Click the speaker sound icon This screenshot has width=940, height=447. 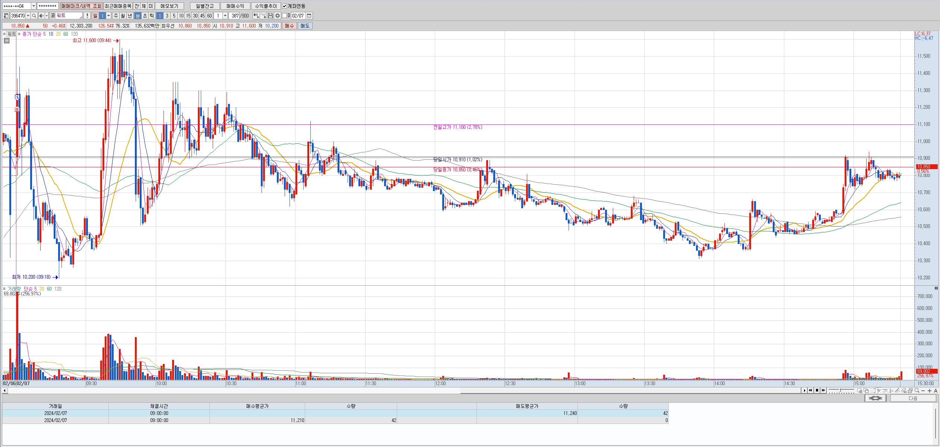[x=41, y=16]
